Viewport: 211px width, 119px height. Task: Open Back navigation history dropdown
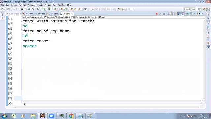[126, 9]
